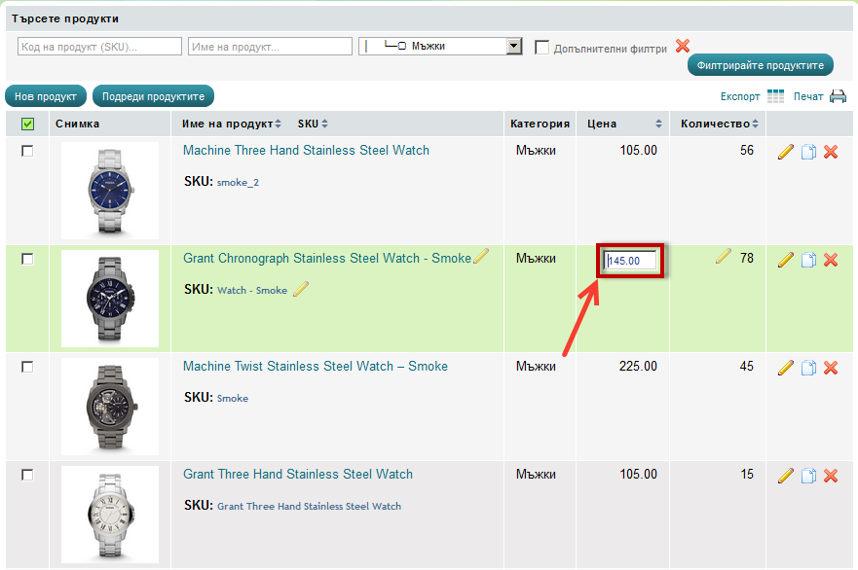Image resolution: width=858 pixels, height=570 pixels.
Task: Sort by Цена column arrows
Action: [x=658, y=124]
